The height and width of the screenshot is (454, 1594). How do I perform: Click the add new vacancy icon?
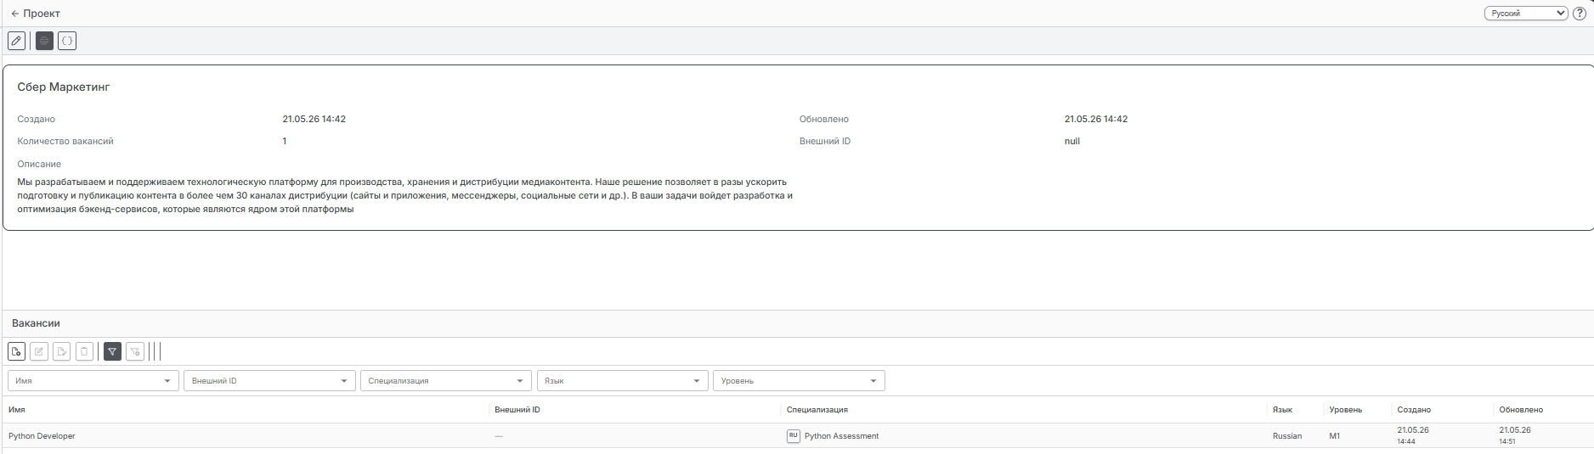16,351
